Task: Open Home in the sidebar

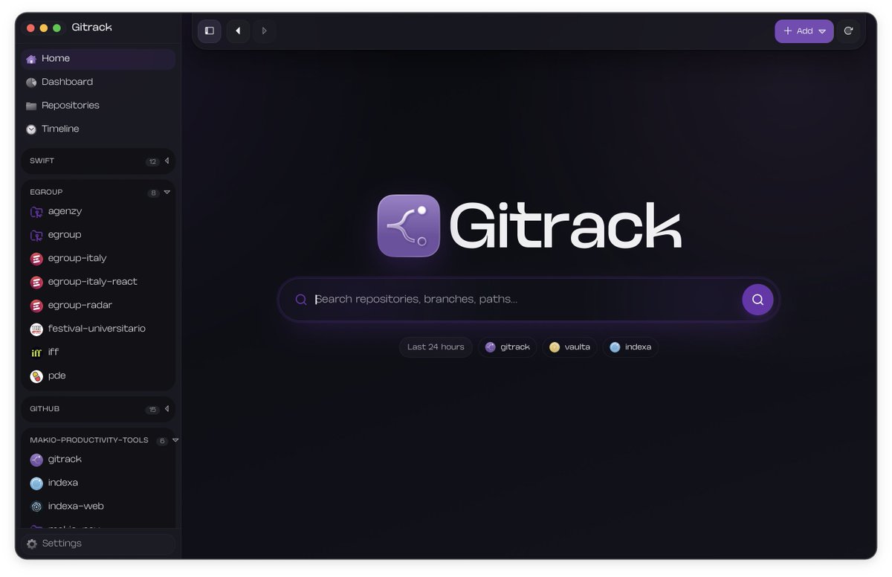Action: (98, 59)
